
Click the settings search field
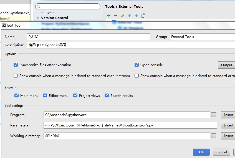(68, 6)
